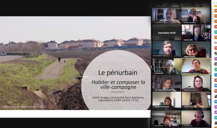Click the slide title 'Le périurbain'
The height and width of the screenshot is (128, 217).
118,73
